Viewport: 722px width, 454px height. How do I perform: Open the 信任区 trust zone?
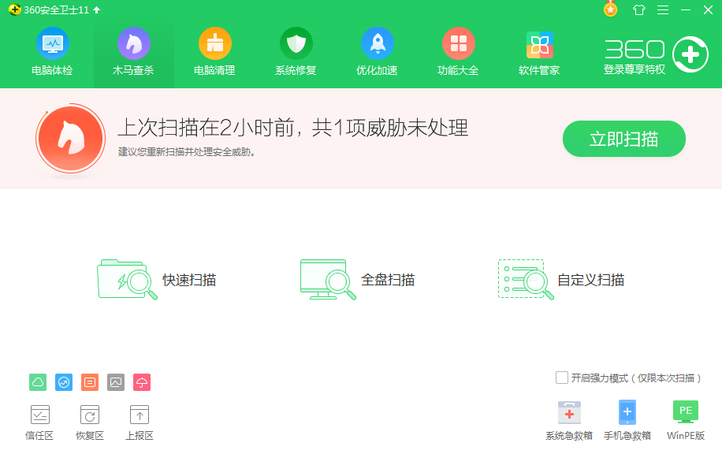pyautogui.click(x=39, y=422)
